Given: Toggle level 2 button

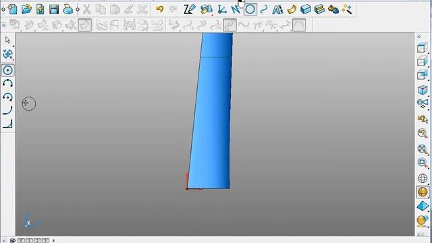Looking at the screenshot, I should click(x=37, y=240).
